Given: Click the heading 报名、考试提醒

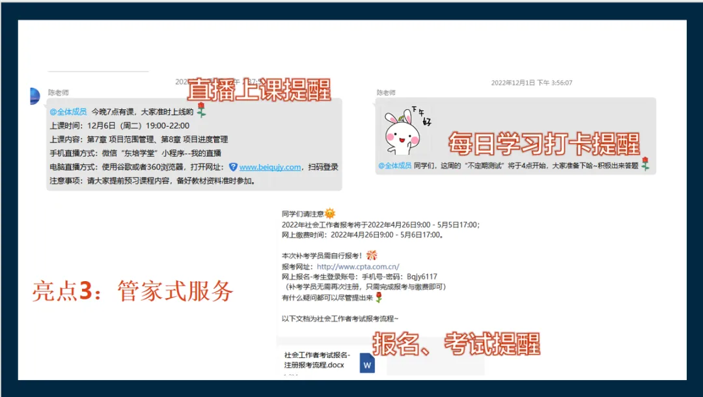Looking at the screenshot, I should click(456, 344).
